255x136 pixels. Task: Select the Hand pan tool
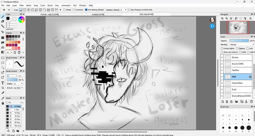click(3, 103)
